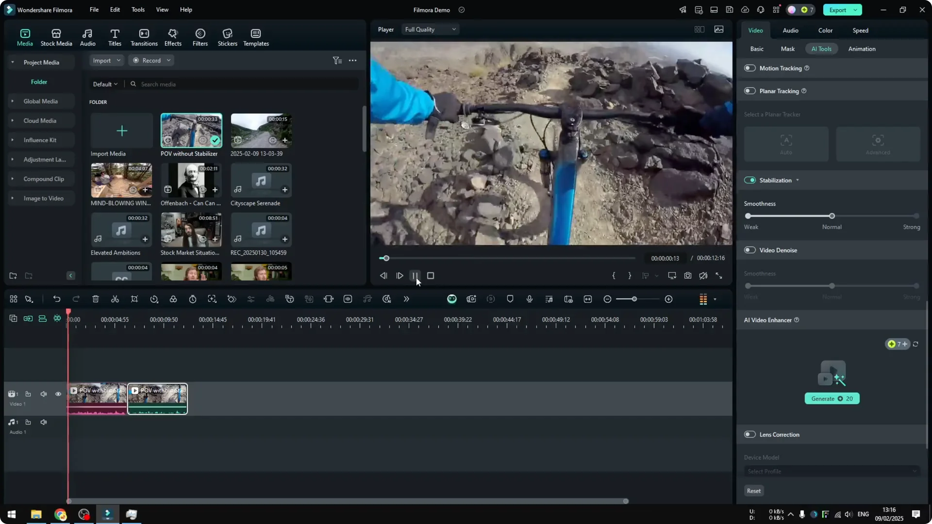The image size is (932, 524).
Task: Split the clip with the scissors tool
Action: pyautogui.click(x=115, y=299)
